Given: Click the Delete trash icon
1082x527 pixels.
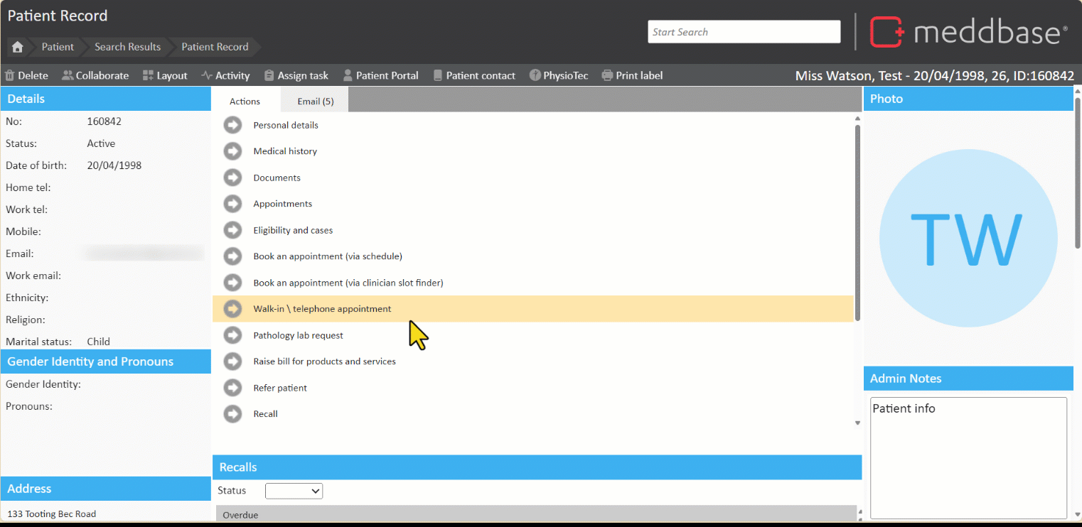Looking at the screenshot, I should tap(10, 75).
